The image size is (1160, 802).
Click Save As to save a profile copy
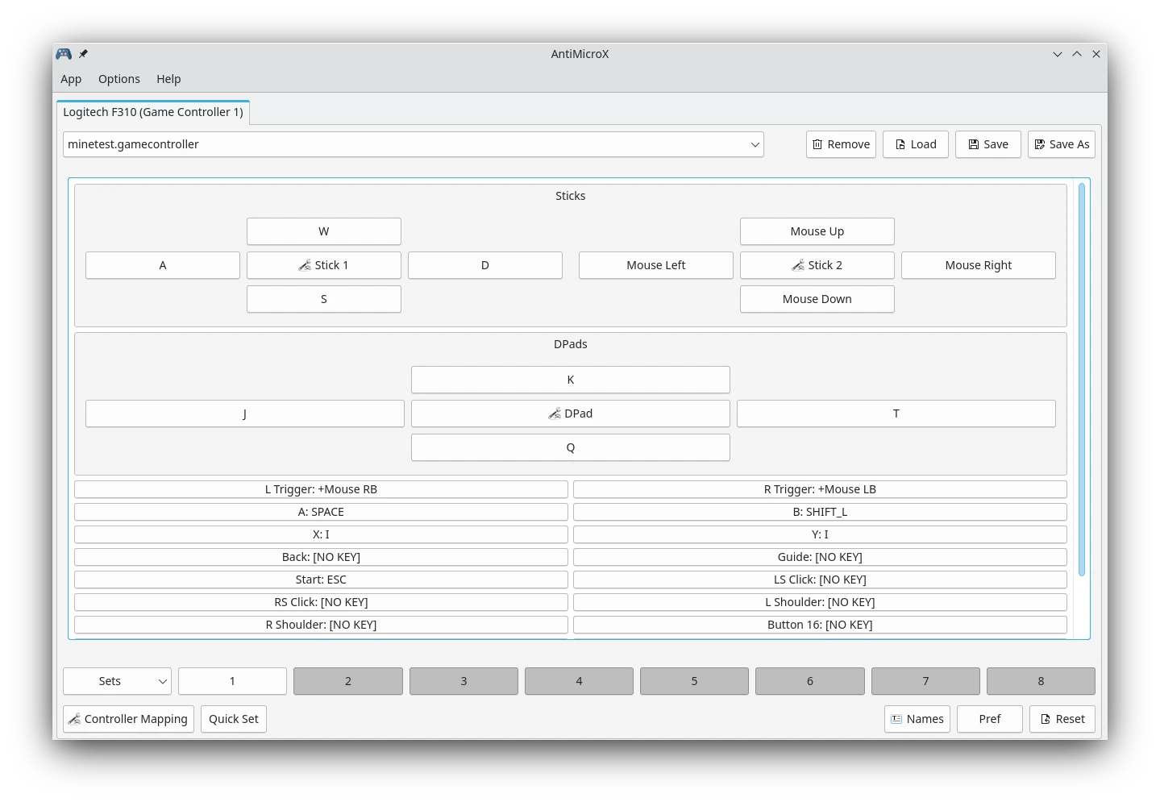coord(1062,144)
